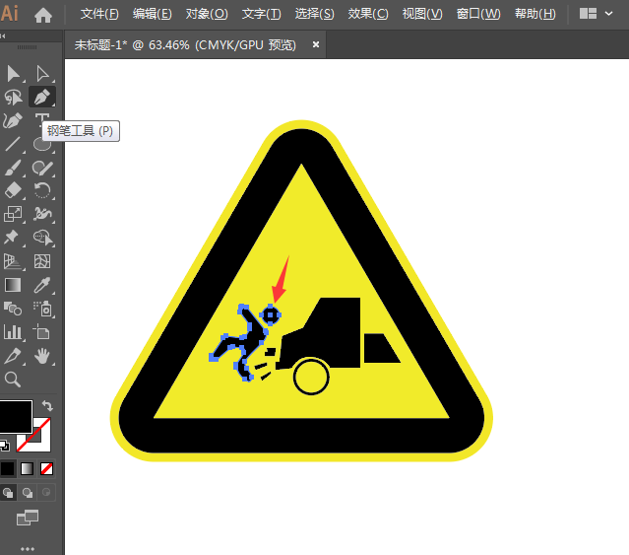The width and height of the screenshot is (629, 555).
Task: Open the 文件(F) menu
Action: (x=99, y=14)
